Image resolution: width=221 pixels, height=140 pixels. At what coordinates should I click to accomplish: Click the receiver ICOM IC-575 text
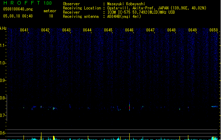point(141,12)
